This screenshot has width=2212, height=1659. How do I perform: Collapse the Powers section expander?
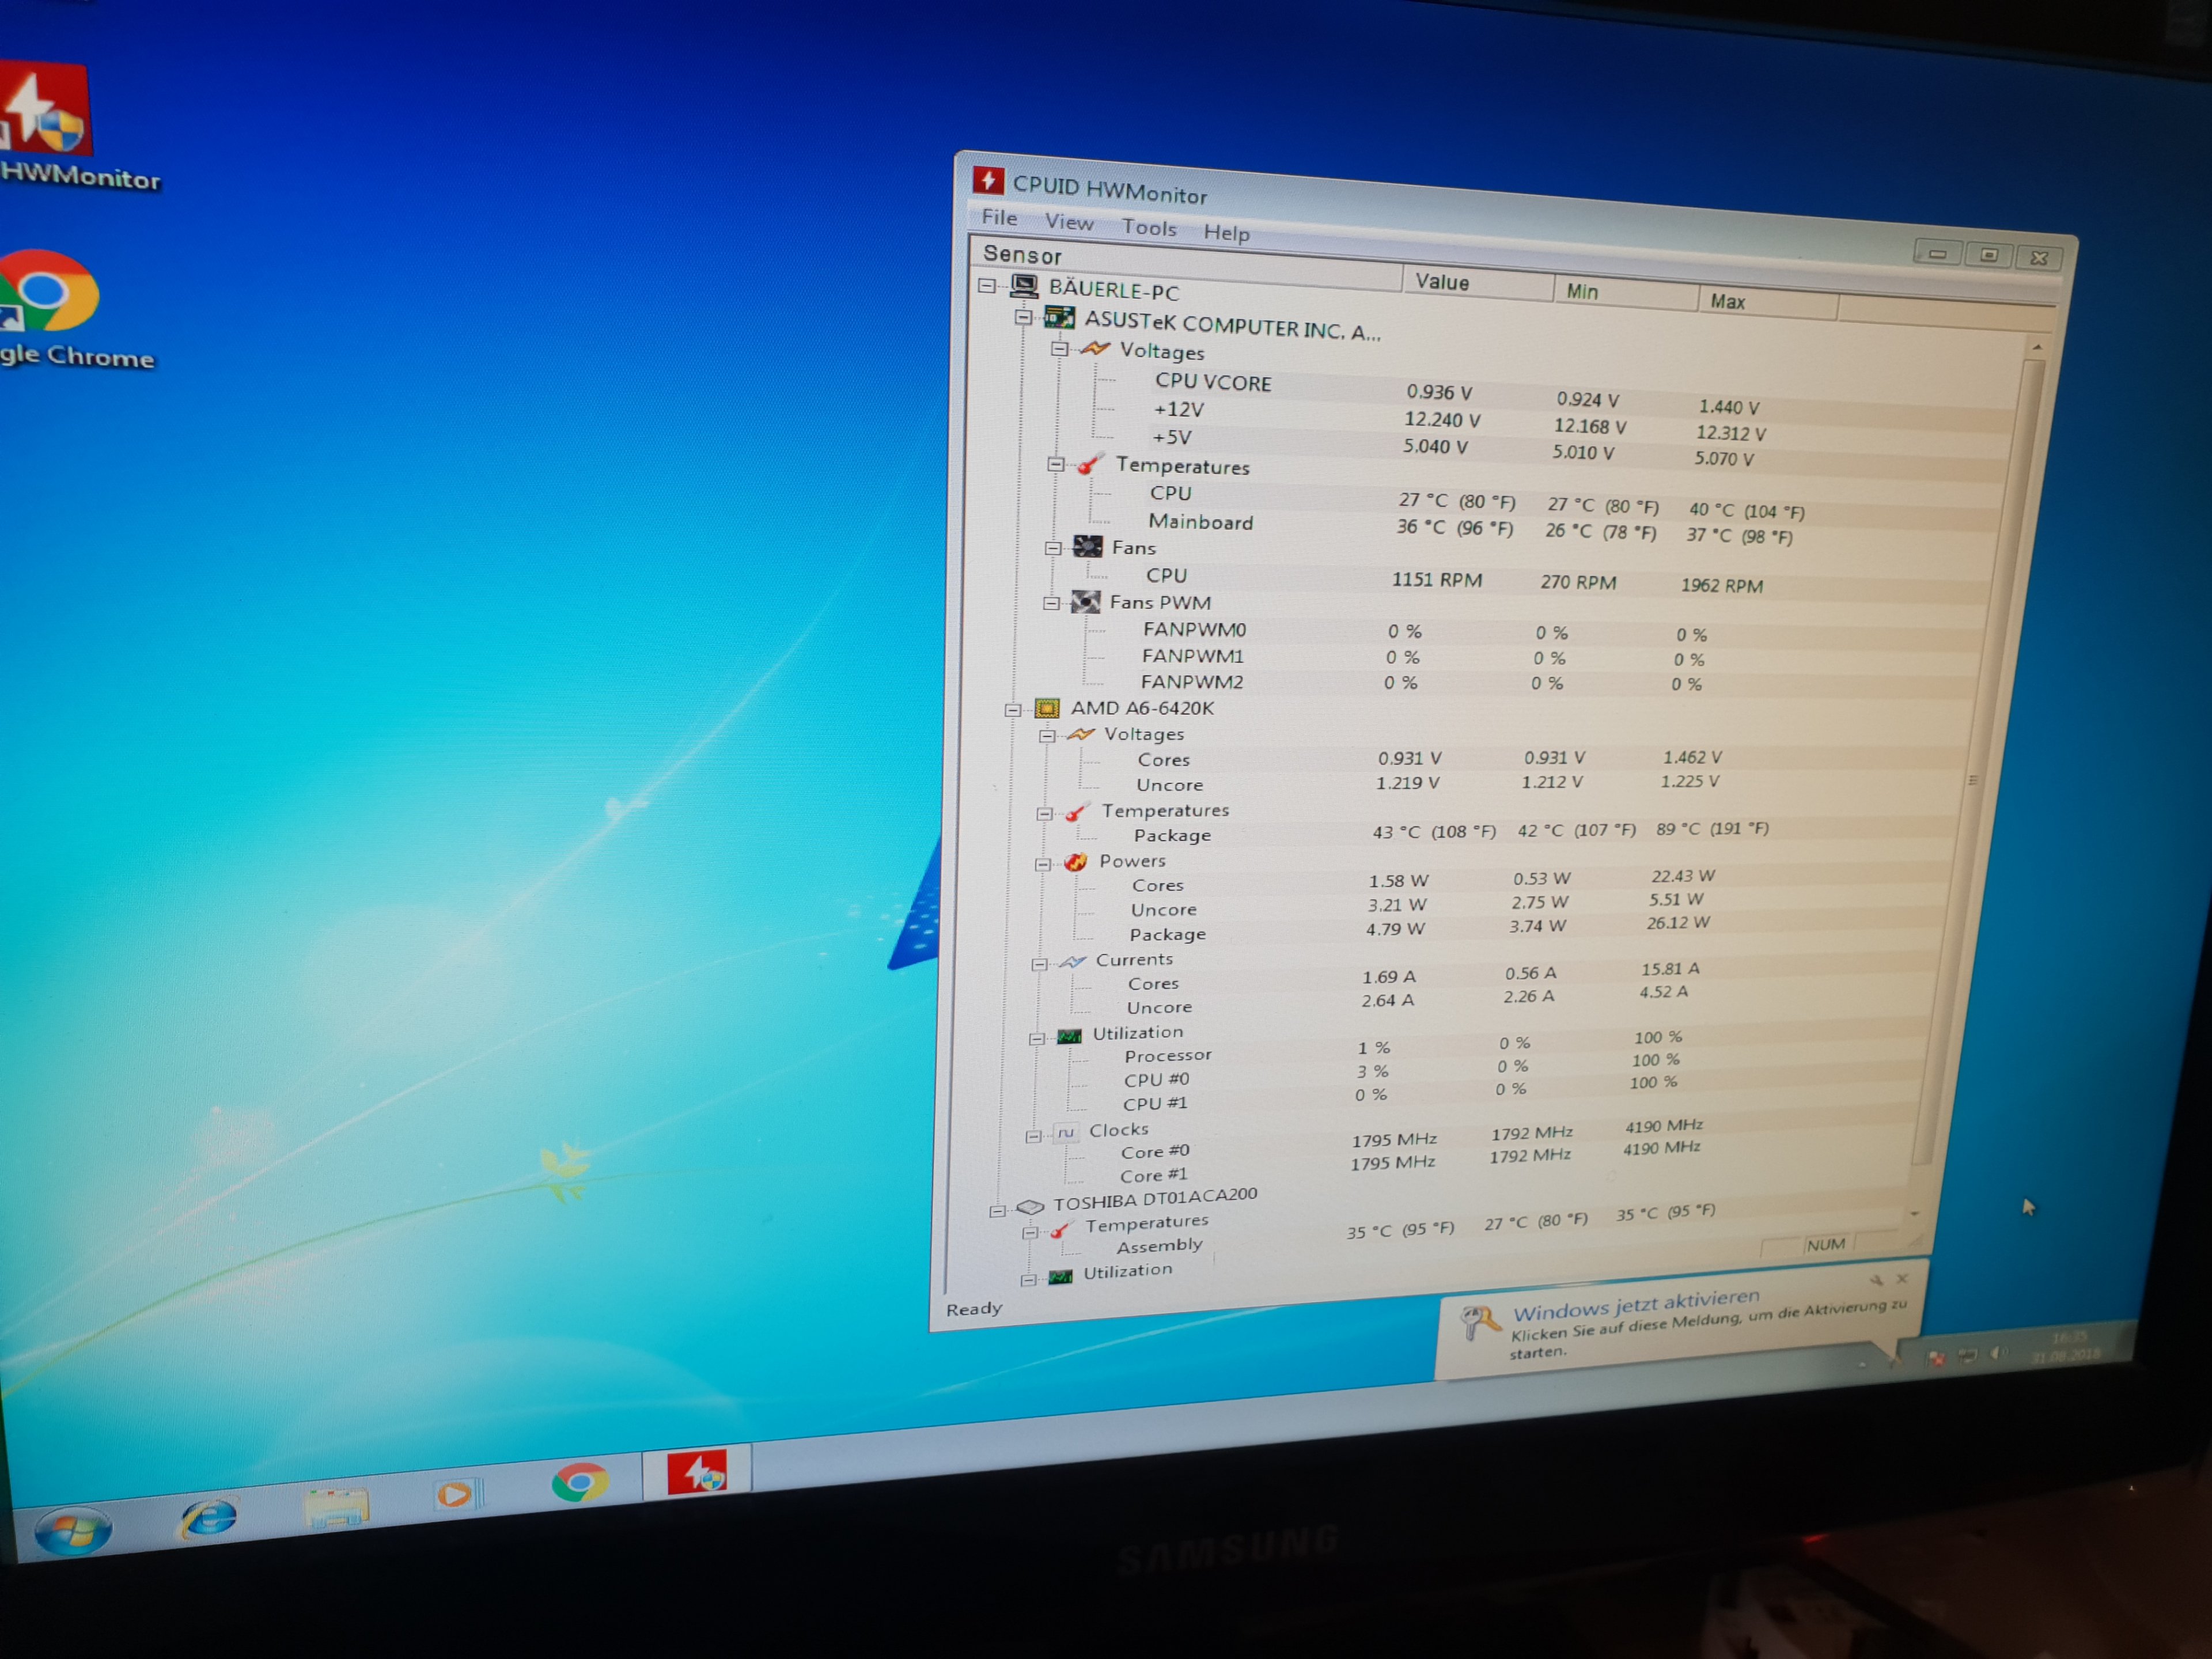(1042, 864)
